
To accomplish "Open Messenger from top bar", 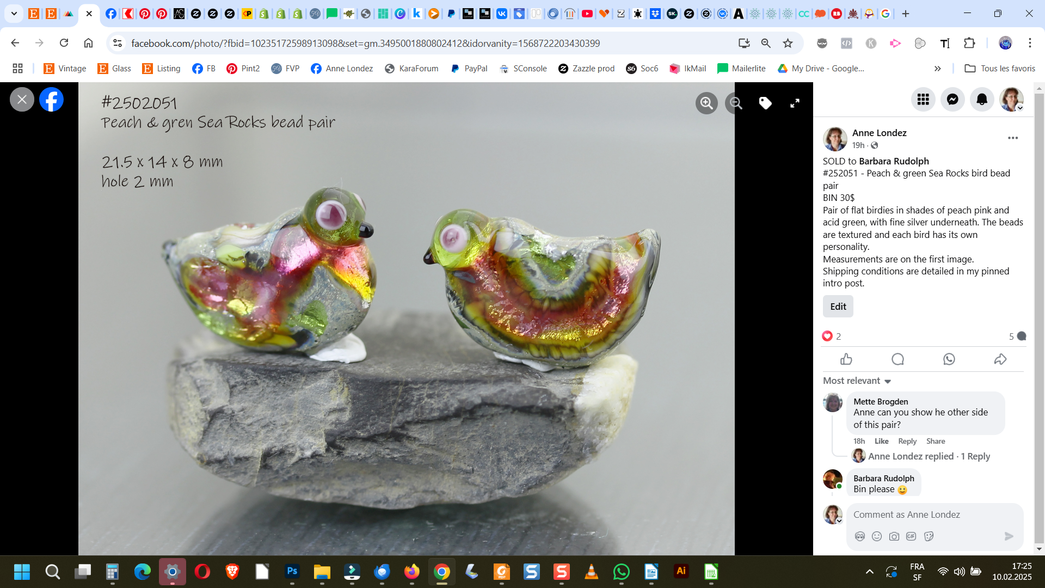I will coord(952,100).
